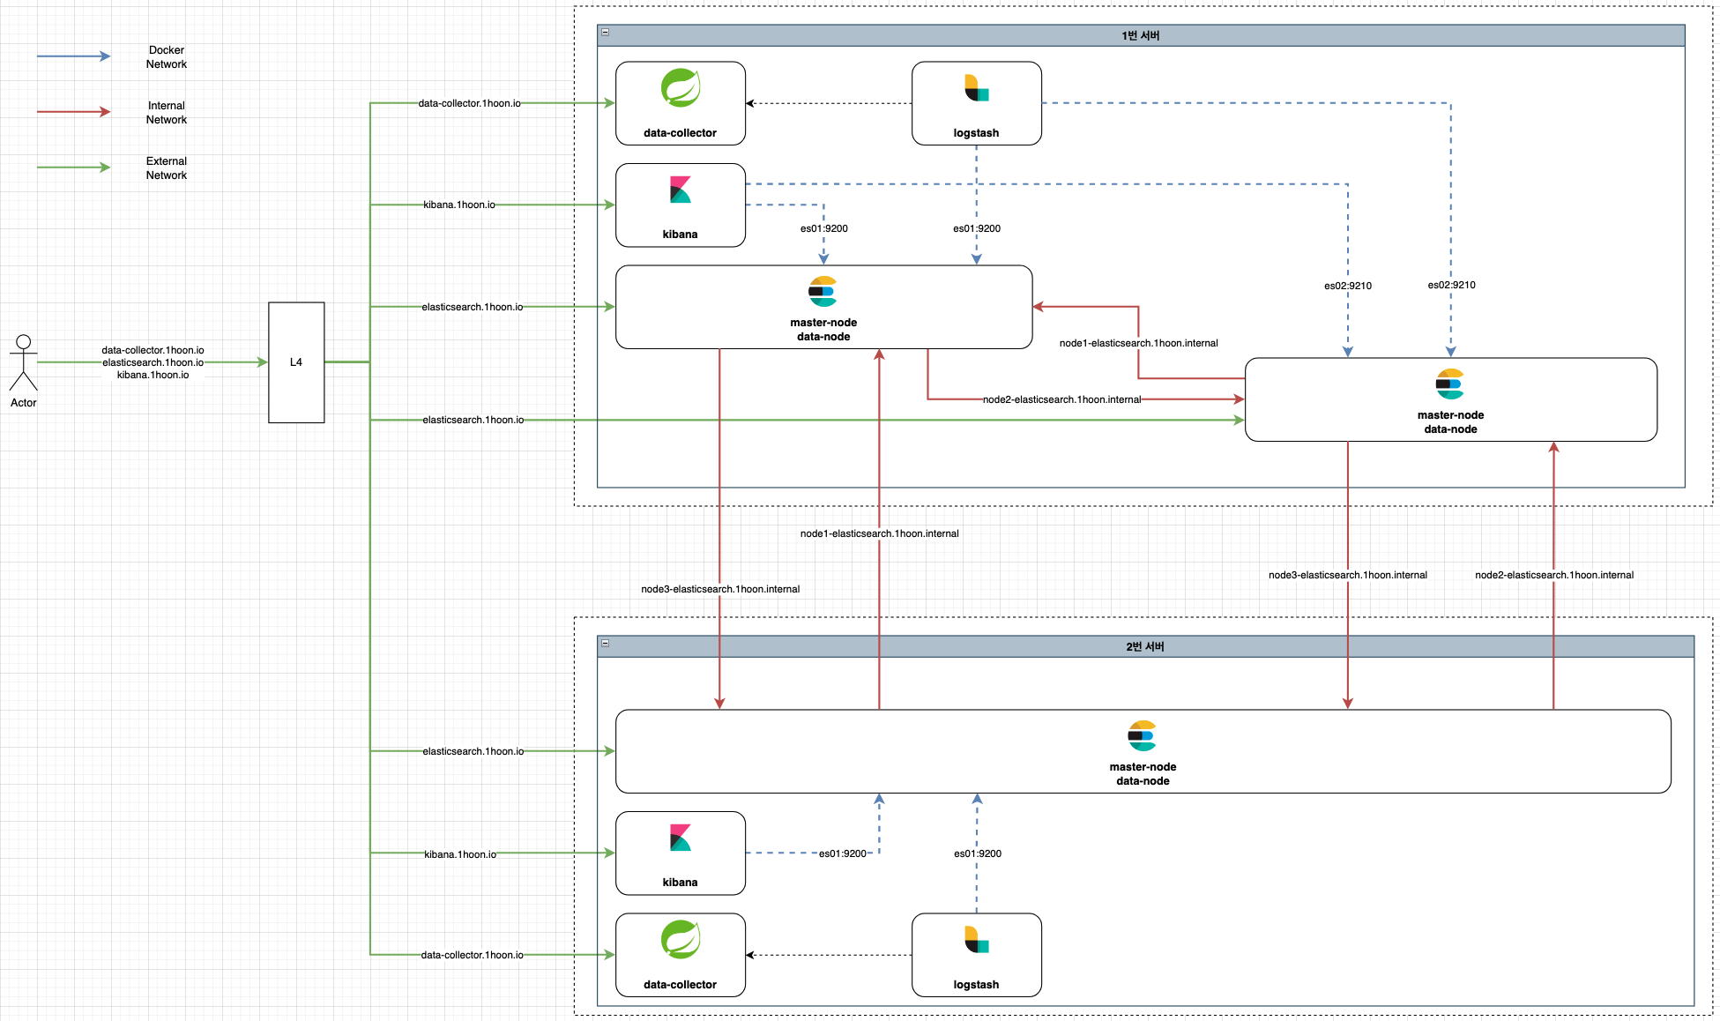Image resolution: width=1720 pixels, height=1021 pixels.
Task: Select the 2번 서버 title bar
Action: click(x=1144, y=646)
